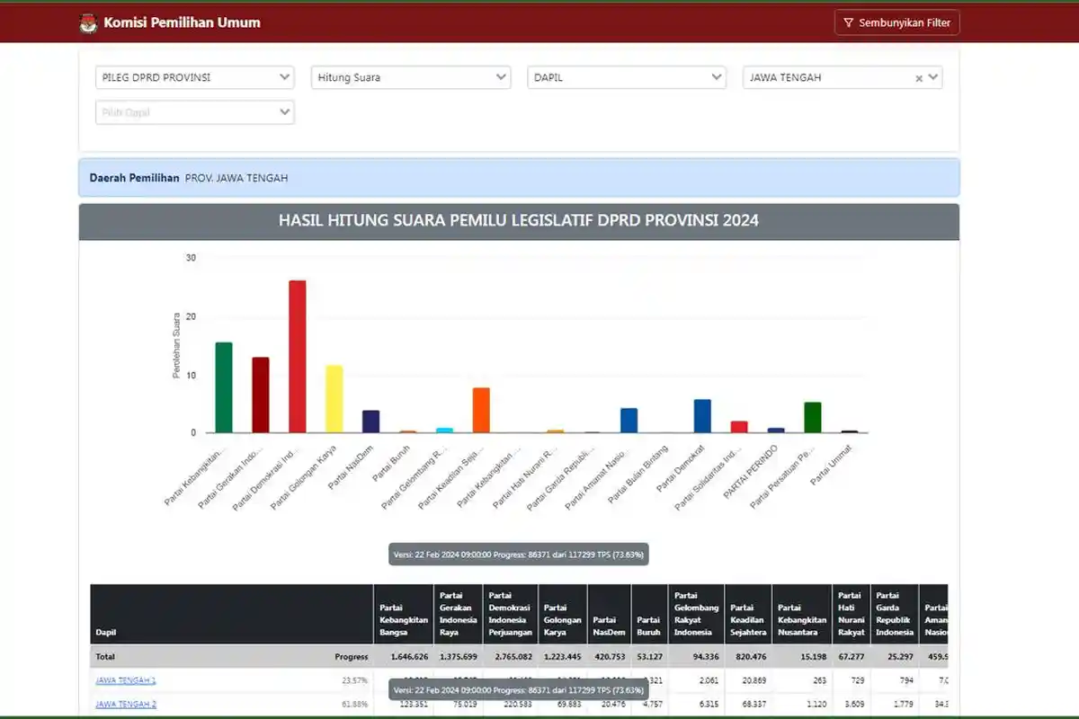Clear the JAWA TENGAH selection with the x
Image resolution: width=1079 pixels, height=719 pixels.
(919, 78)
